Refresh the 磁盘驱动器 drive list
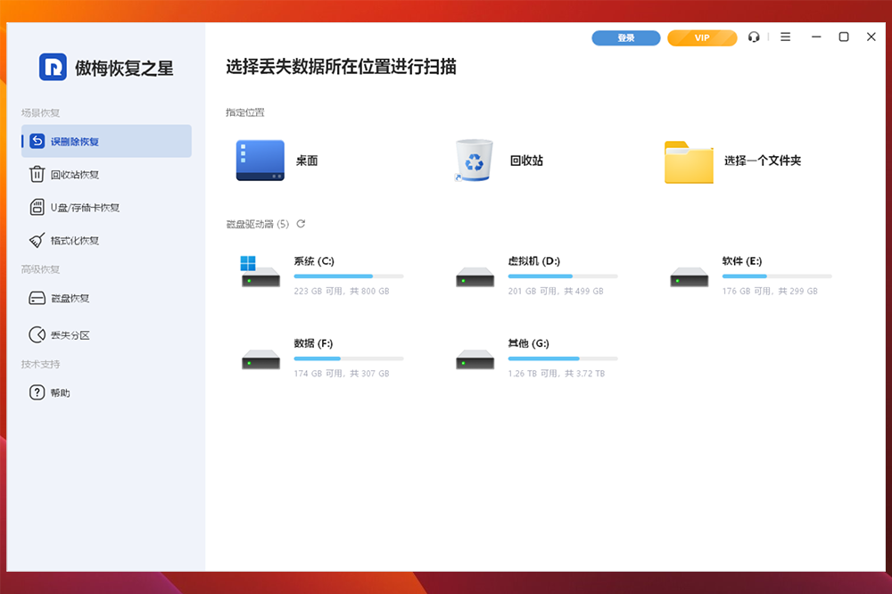 click(x=301, y=224)
